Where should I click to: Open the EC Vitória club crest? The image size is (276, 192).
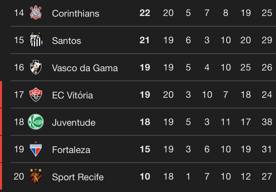pos(36,94)
